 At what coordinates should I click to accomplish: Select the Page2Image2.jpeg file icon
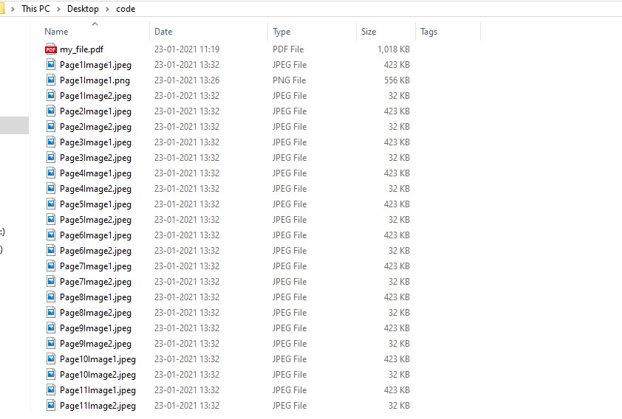51,127
